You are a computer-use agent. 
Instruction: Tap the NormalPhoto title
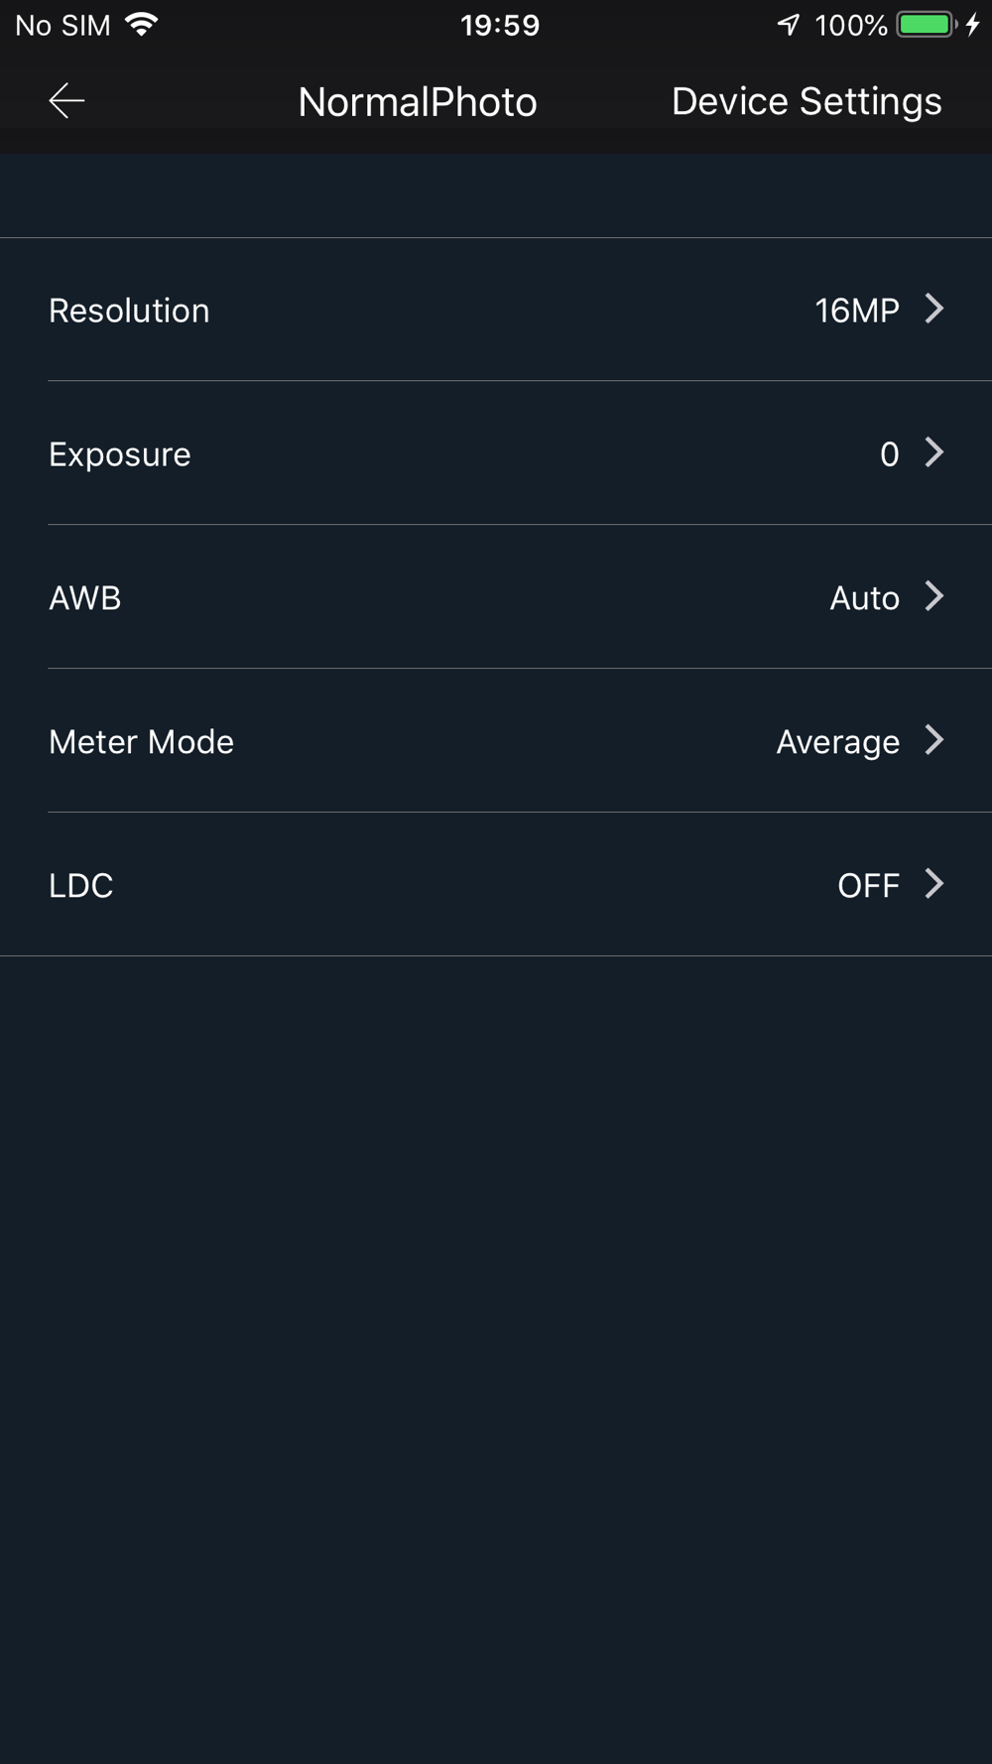[418, 102]
